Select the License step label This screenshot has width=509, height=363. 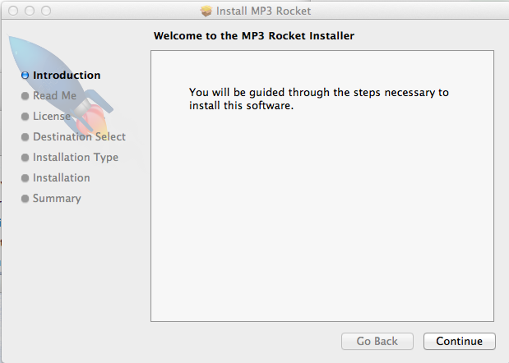pyautogui.click(x=51, y=116)
